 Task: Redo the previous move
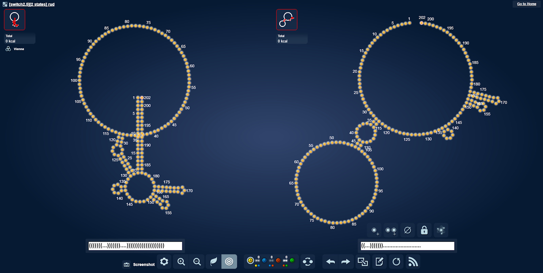[345, 261]
